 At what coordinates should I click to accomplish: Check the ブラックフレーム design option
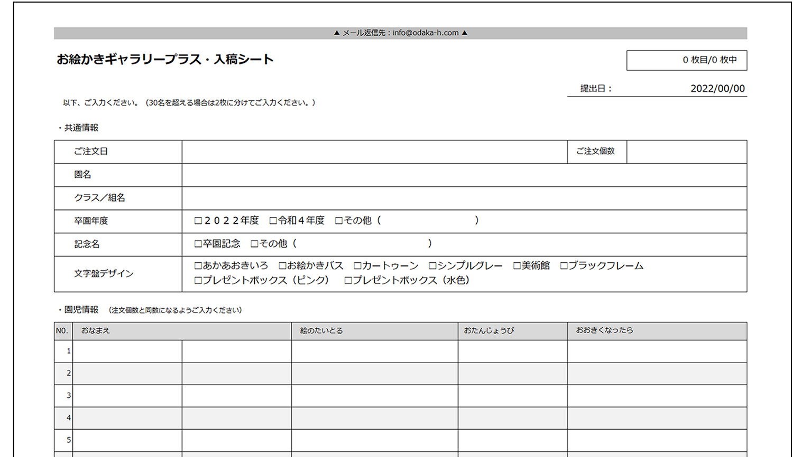click(564, 266)
